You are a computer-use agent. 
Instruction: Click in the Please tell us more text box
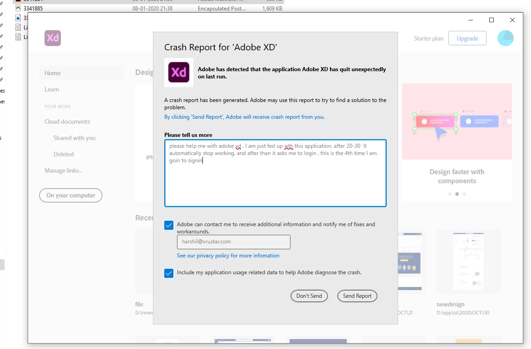275,173
